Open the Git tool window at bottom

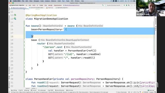(21, 90)
